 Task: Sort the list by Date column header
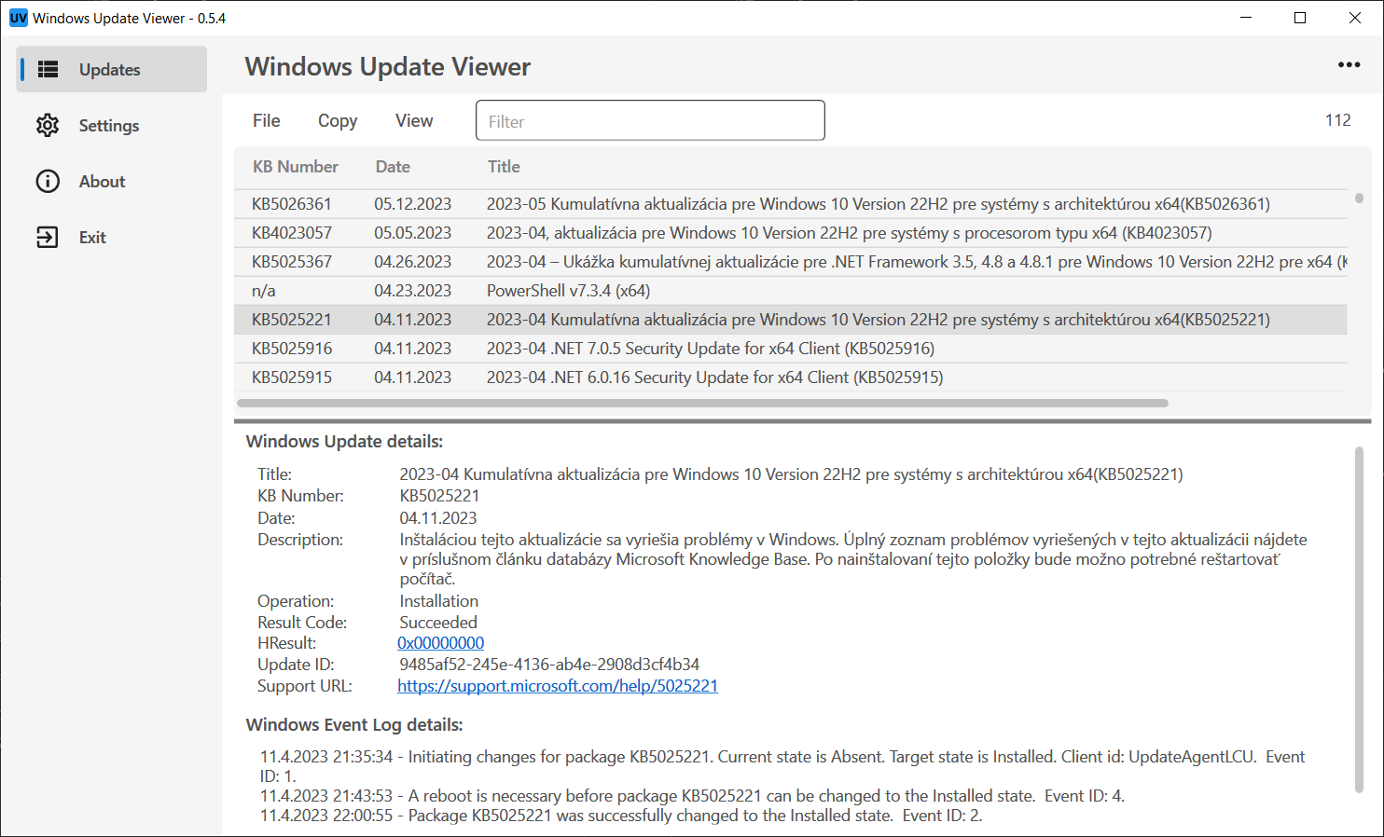(x=393, y=167)
